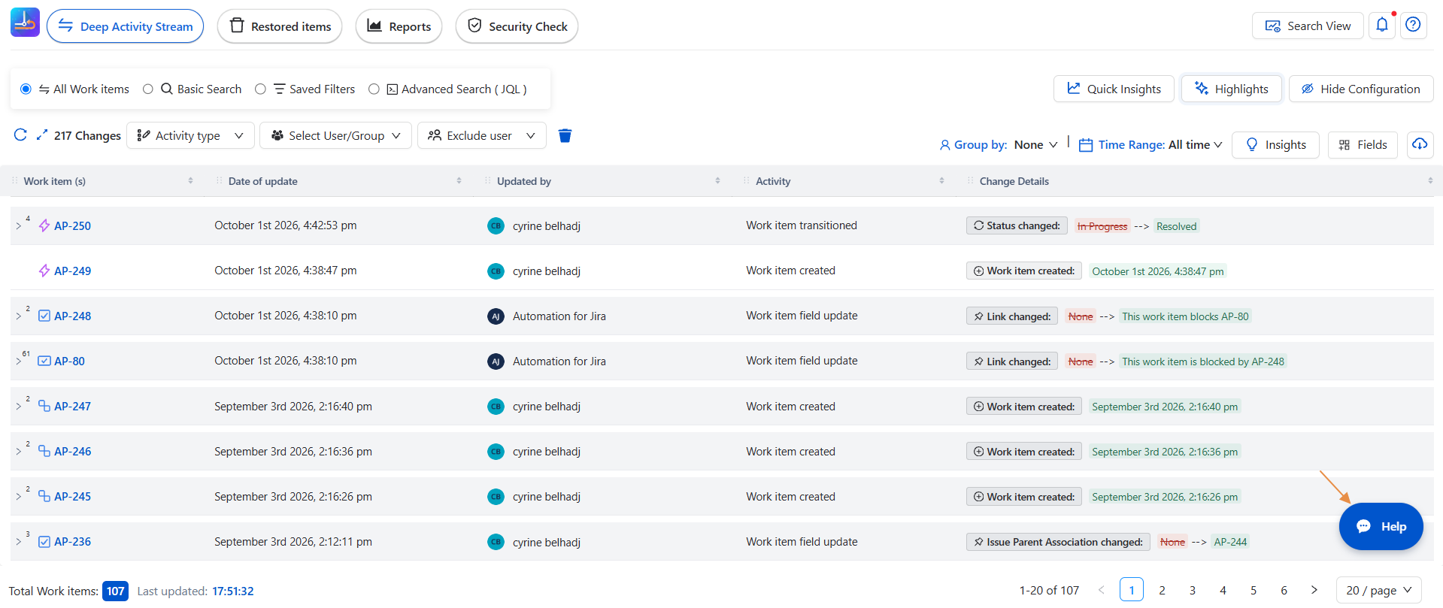Click Hide Configuration button

click(1361, 89)
